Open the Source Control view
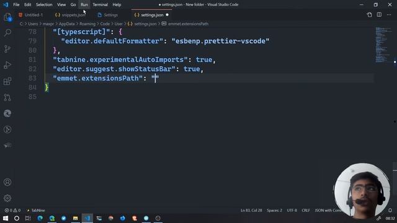The image size is (397, 223). point(7,49)
